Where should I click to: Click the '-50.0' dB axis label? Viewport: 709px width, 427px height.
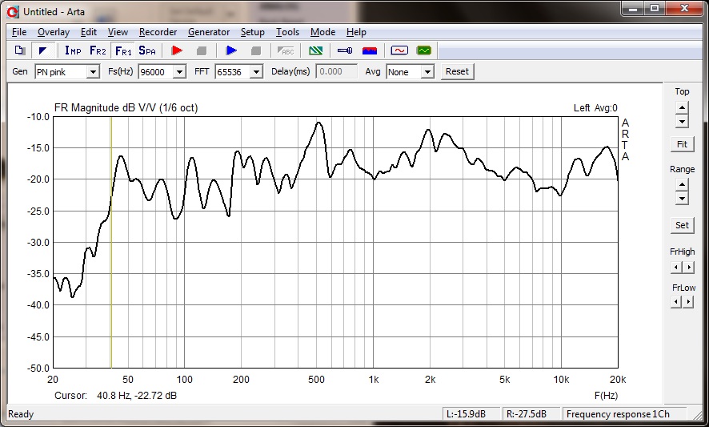click(38, 369)
